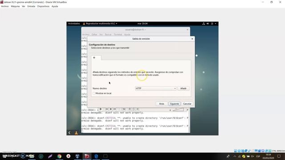285x160 pixels.
Task: Show hidden tray icons chevron
Action: (x=235, y=156)
